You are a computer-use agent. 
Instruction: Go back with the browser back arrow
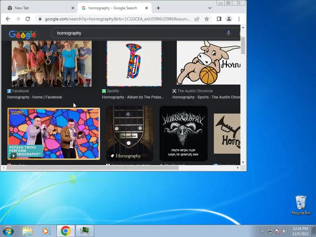coord(8,19)
